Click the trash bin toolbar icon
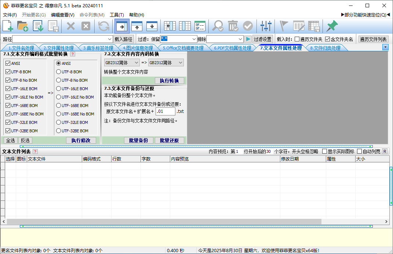 click(x=233, y=26)
